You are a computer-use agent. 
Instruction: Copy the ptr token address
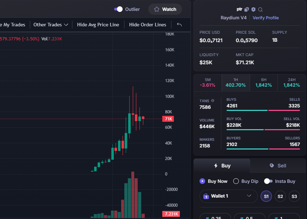247,9
